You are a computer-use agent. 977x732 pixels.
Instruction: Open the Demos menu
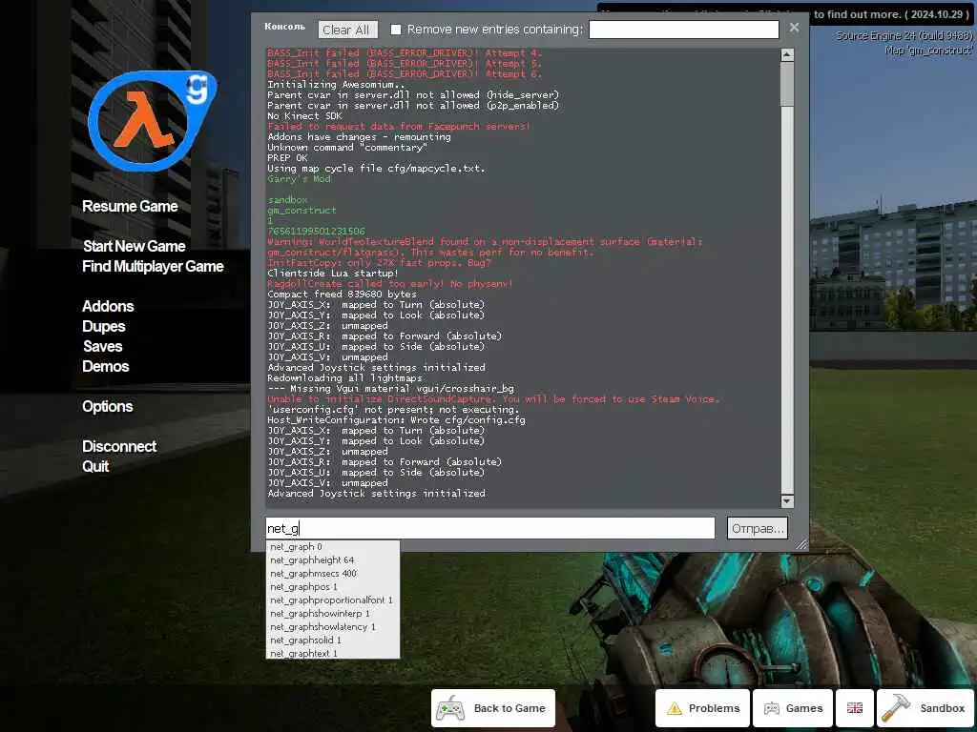point(105,367)
